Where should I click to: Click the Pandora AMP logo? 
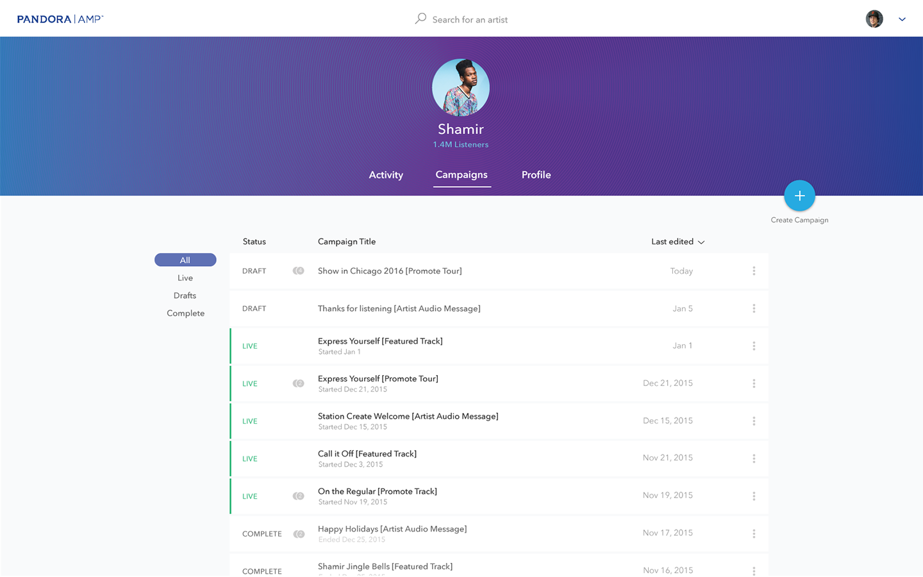point(60,19)
